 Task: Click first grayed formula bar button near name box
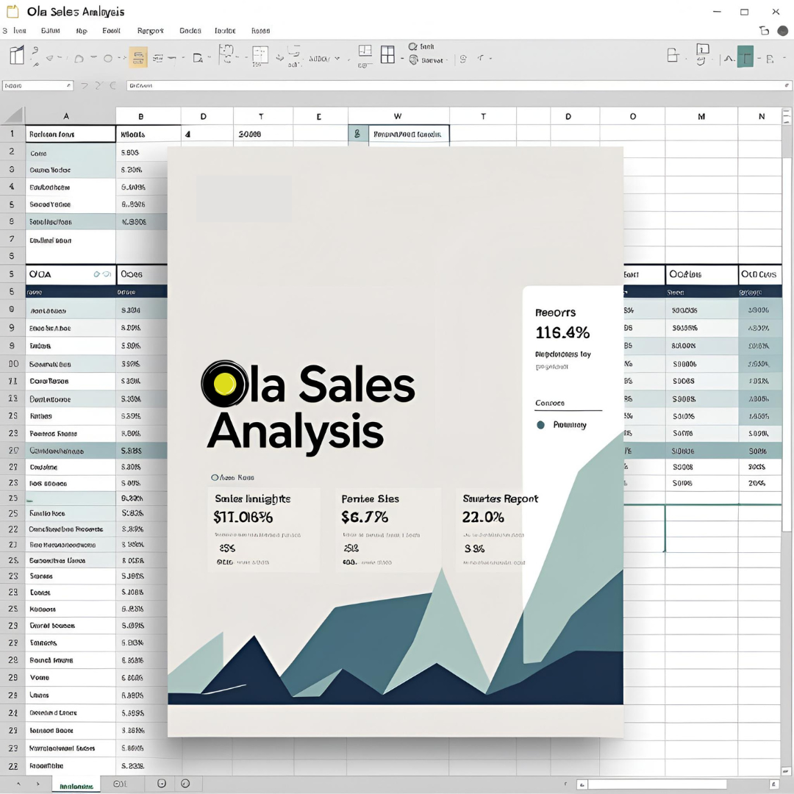pos(85,85)
